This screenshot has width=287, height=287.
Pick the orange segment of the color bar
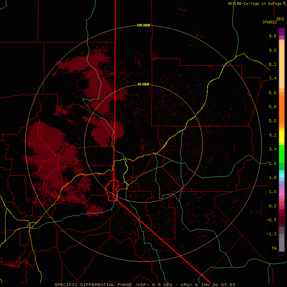pyautogui.click(x=282, y=110)
